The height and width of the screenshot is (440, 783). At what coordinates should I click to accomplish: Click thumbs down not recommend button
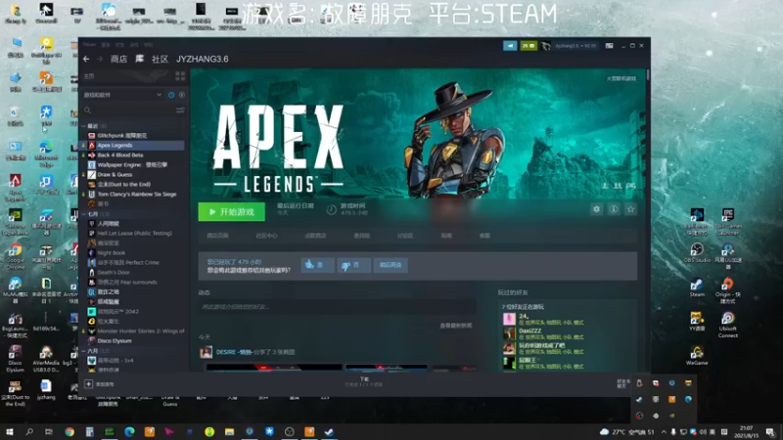pos(353,265)
